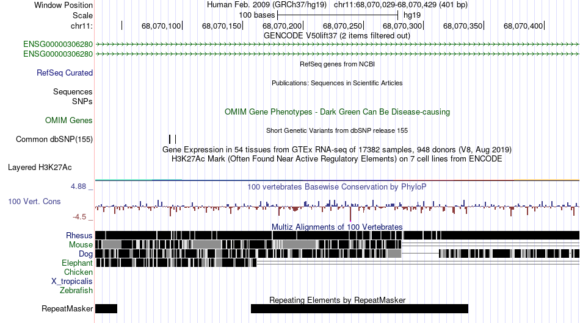This screenshot has width=580, height=323.
Task: Click the Dog alignment track bar
Action: click(337, 254)
